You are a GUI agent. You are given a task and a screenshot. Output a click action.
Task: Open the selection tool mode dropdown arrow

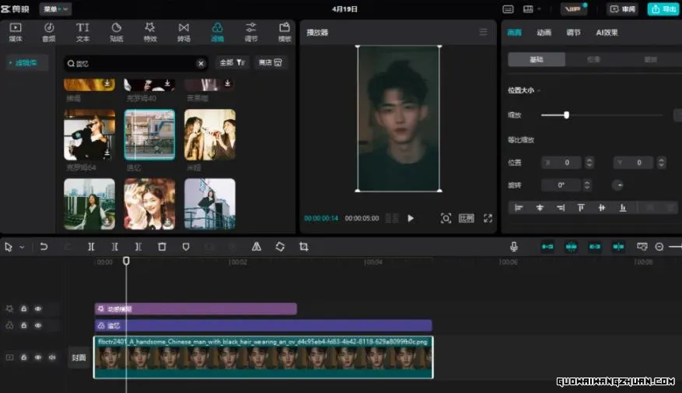22,247
